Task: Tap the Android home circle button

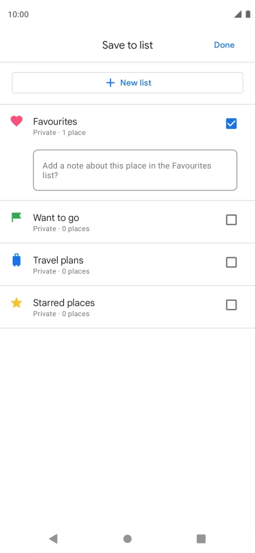Action: pyautogui.click(x=128, y=538)
